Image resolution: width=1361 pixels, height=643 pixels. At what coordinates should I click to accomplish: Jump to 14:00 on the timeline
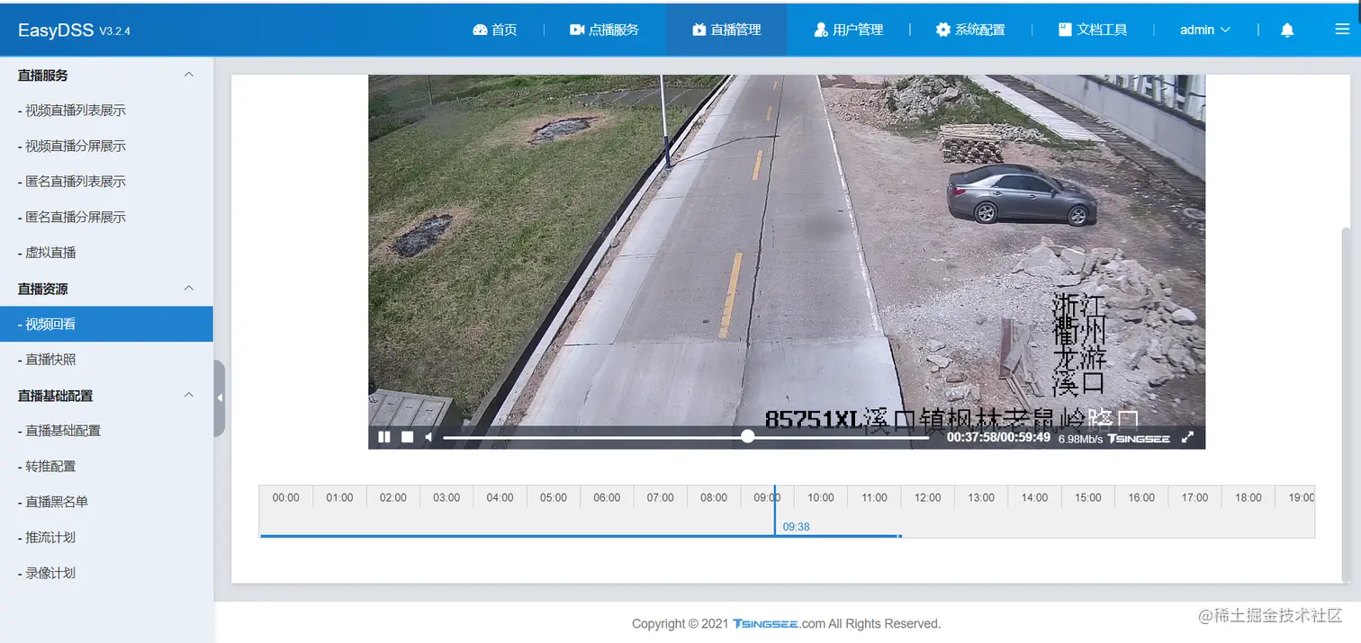pos(1034,497)
